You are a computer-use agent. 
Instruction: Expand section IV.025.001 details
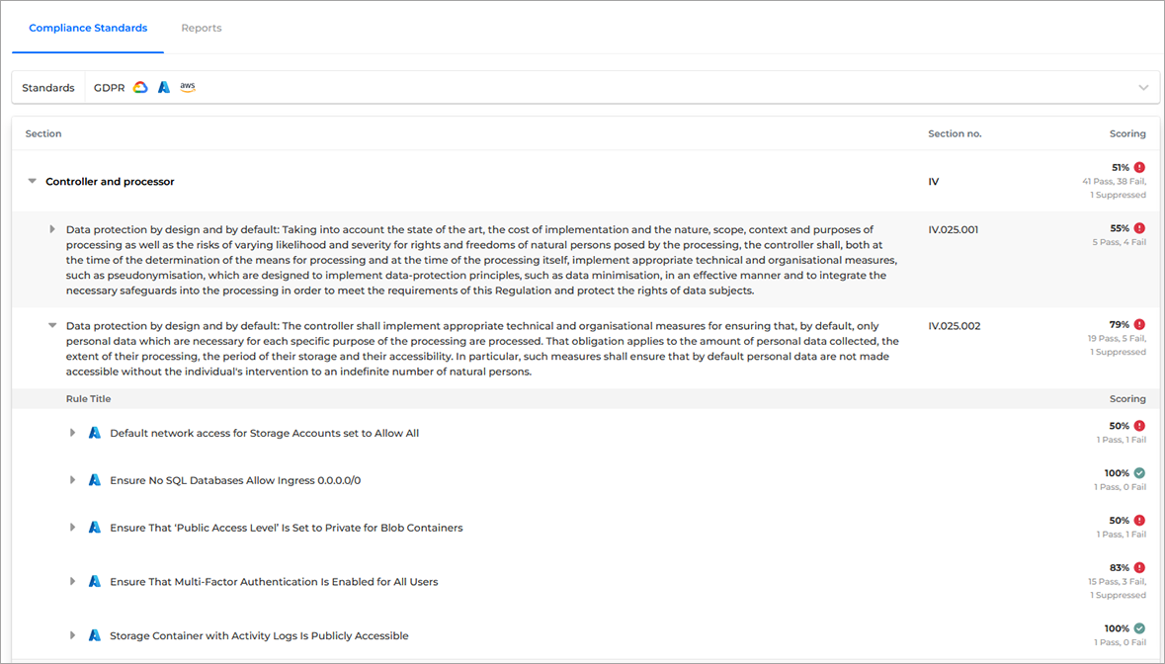[x=52, y=228]
